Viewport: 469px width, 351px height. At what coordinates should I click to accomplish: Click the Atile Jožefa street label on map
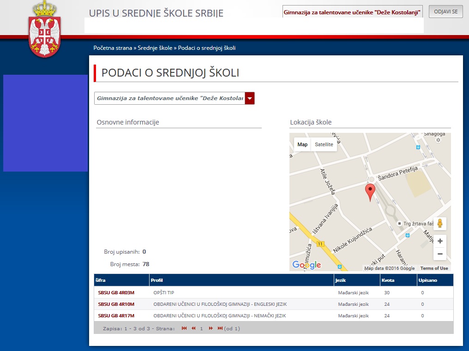[328, 182]
